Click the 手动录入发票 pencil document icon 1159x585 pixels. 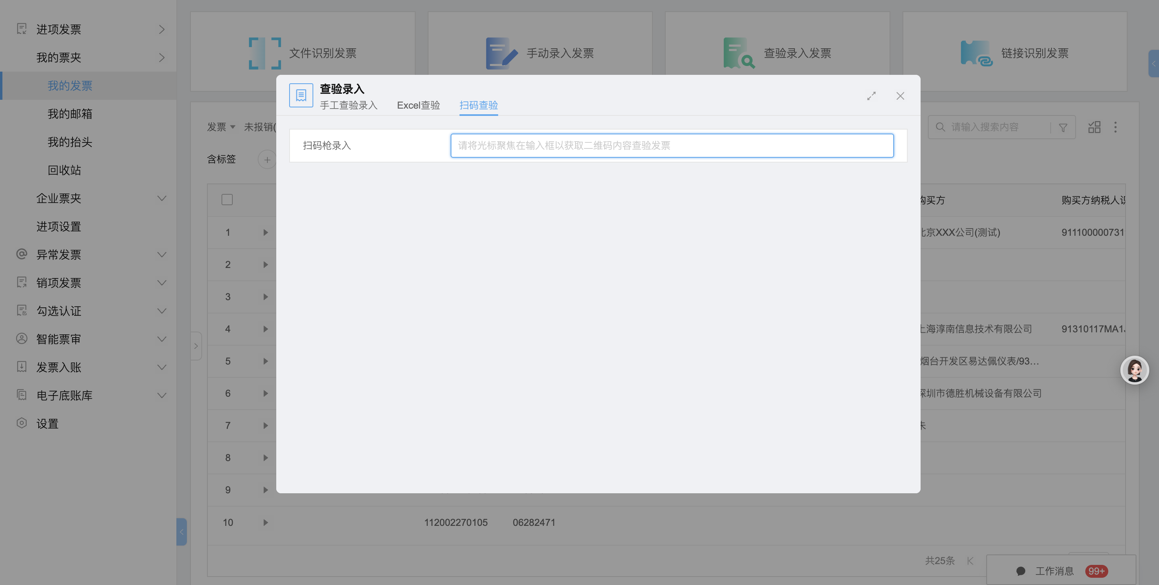pyautogui.click(x=502, y=53)
